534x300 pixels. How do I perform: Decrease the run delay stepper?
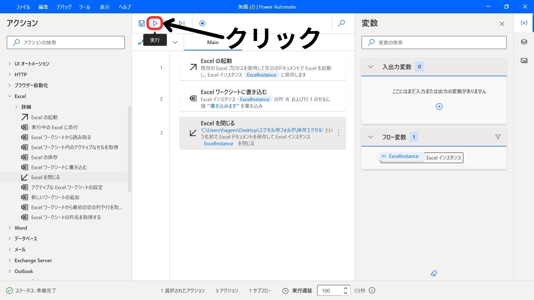coord(345,293)
